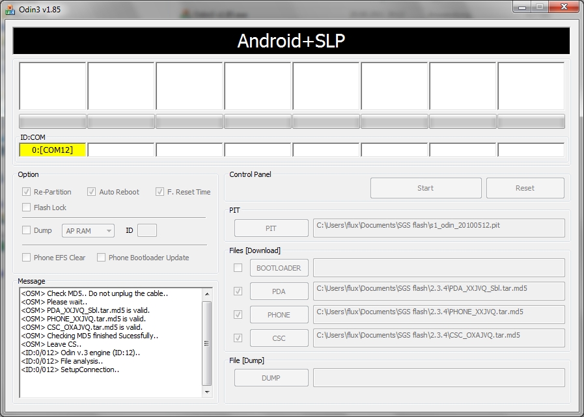Click the empty BOOTLOADER path field

pos(439,267)
